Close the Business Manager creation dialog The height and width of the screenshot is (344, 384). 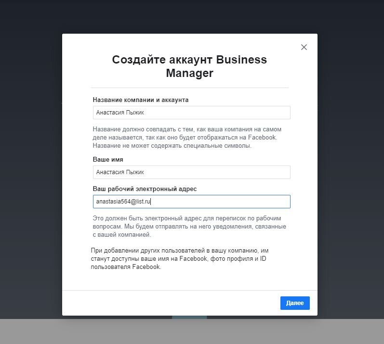coord(304,47)
